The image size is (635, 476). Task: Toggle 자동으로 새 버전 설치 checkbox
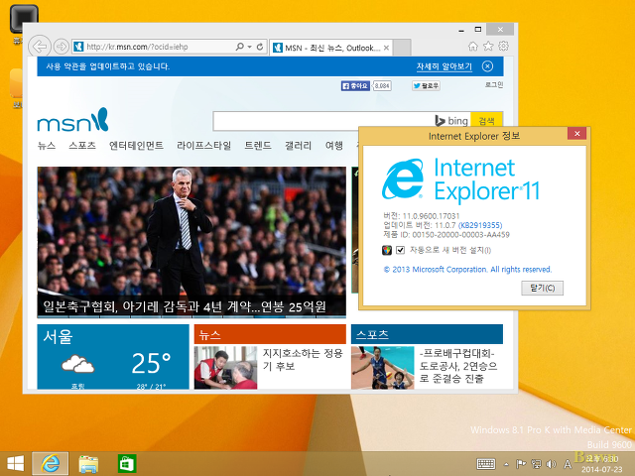point(400,250)
